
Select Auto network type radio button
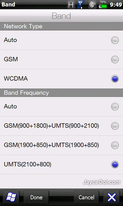115,40
